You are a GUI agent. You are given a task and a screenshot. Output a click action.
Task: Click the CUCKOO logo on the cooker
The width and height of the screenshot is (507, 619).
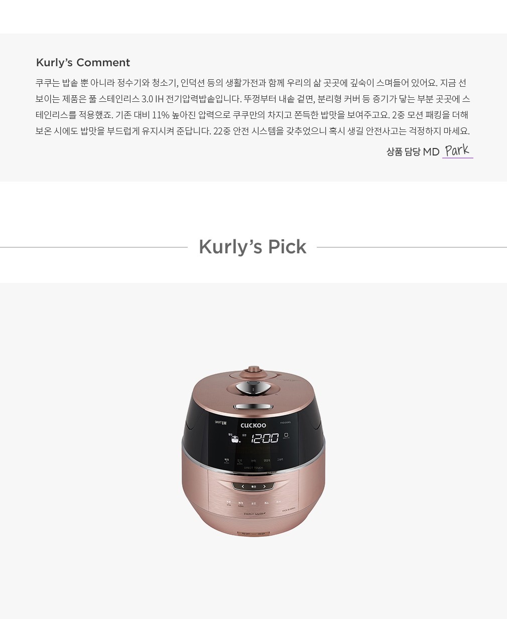tap(253, 425)
